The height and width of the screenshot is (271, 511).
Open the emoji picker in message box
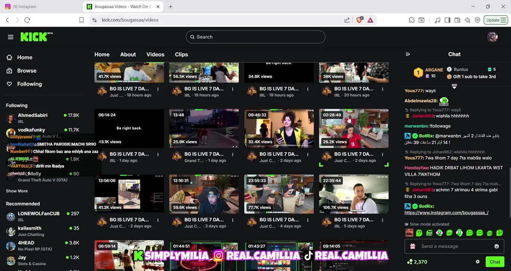496,246
